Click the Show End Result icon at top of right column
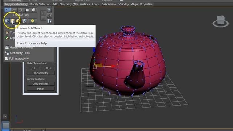This screenshot has height=131, width=233. [x=50, y=10]
